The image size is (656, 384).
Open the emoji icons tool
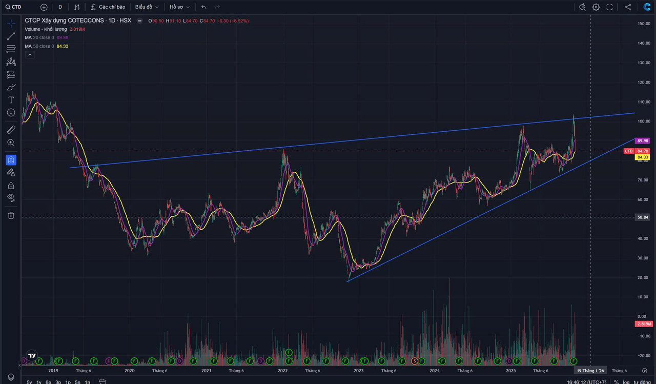[x=11, y=112]
